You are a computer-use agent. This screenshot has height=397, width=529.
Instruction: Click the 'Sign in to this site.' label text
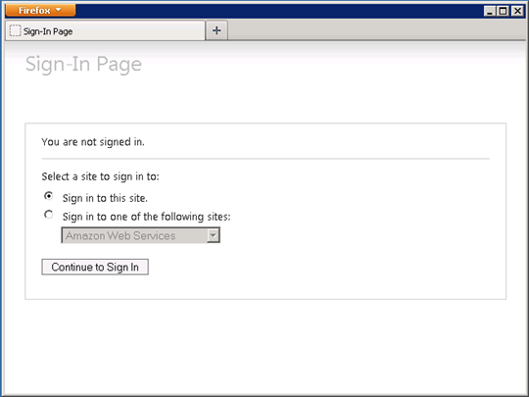(105, 198)
